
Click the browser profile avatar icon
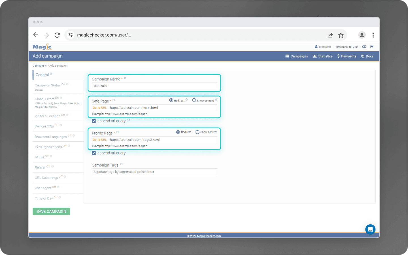point(362,35)
